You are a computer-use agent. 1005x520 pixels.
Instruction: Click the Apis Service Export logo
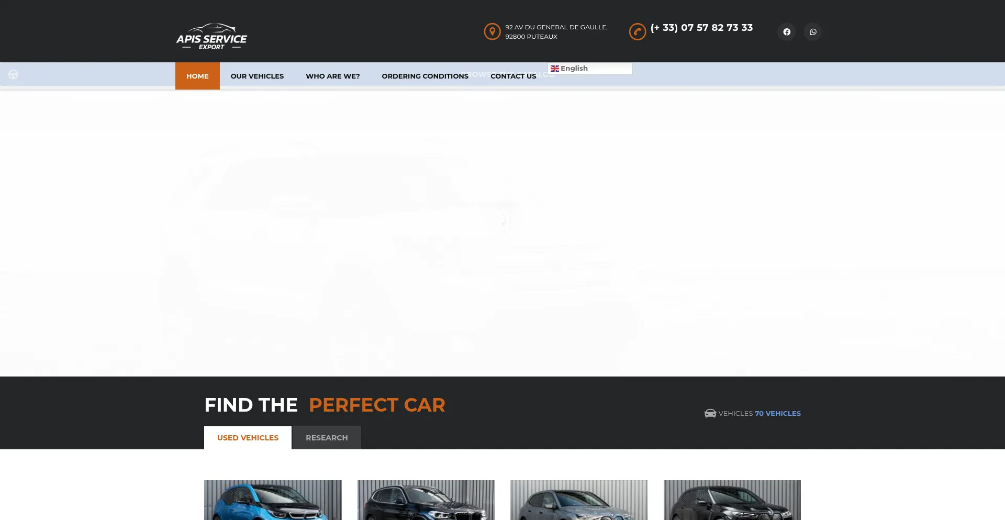(x=211, y=37)
